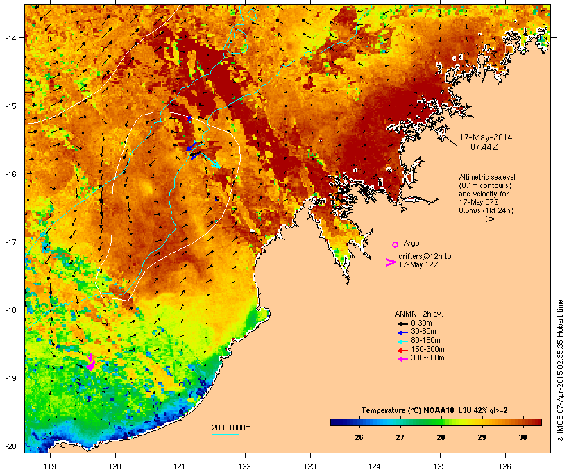Click the latitude axis label -19
The width and height of the screenshot is (569, 472).
pyautogui.click(x=10, y=378)
